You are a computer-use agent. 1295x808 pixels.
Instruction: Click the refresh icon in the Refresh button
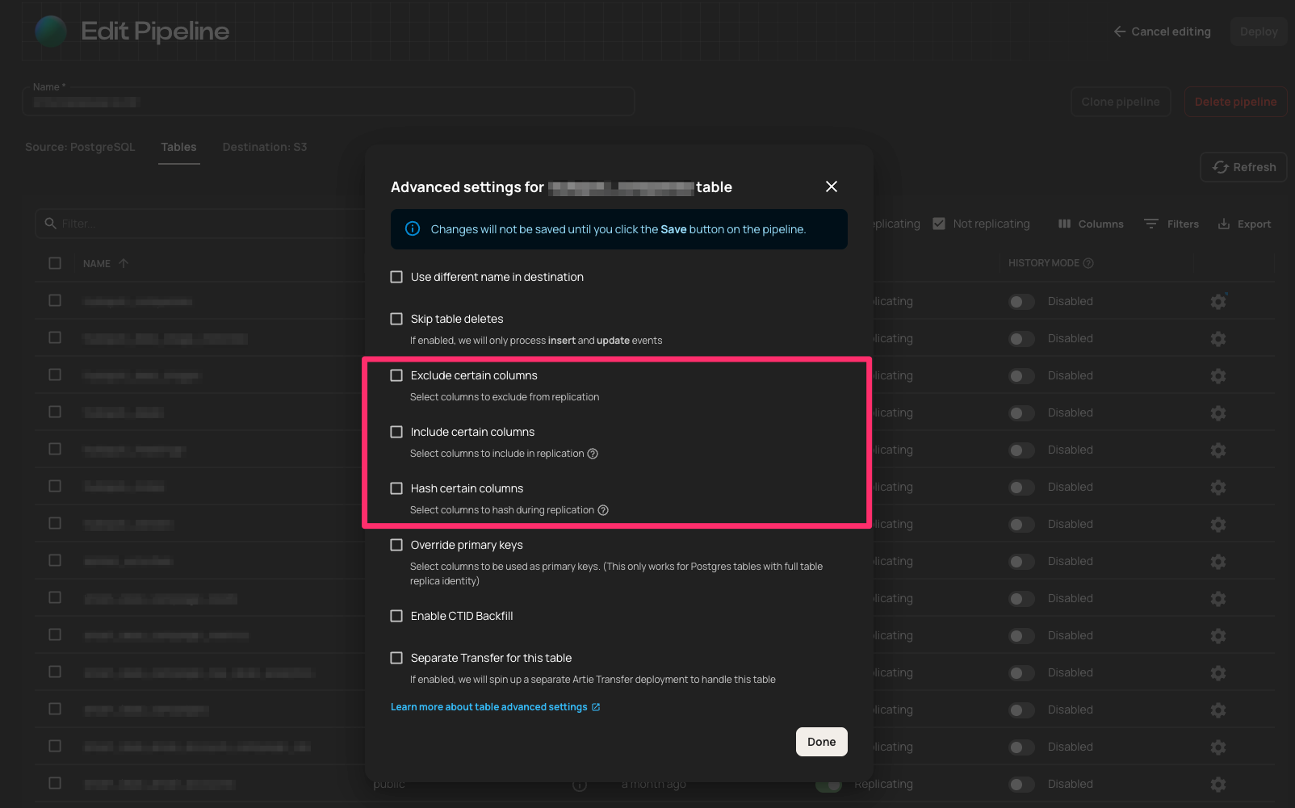[1220, 167]
